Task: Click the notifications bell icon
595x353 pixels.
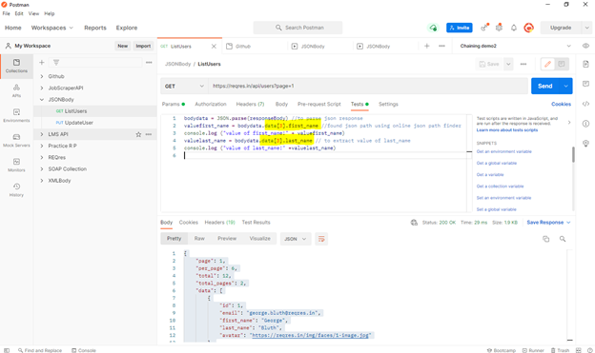Action: pyautogui.click(x=513, y=28)
